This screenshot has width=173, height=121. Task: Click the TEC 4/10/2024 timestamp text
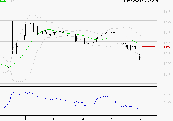click(141, 1)
